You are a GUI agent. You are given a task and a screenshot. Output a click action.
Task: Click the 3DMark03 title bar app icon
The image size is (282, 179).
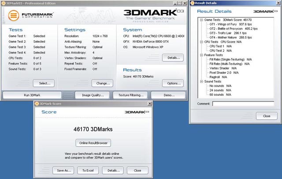coord(4,3)
